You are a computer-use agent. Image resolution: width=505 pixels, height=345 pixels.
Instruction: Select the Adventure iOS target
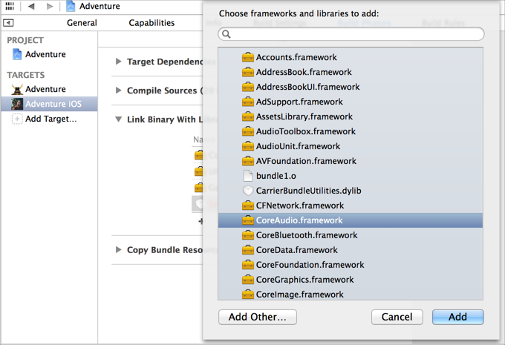(x=49, y=104)
